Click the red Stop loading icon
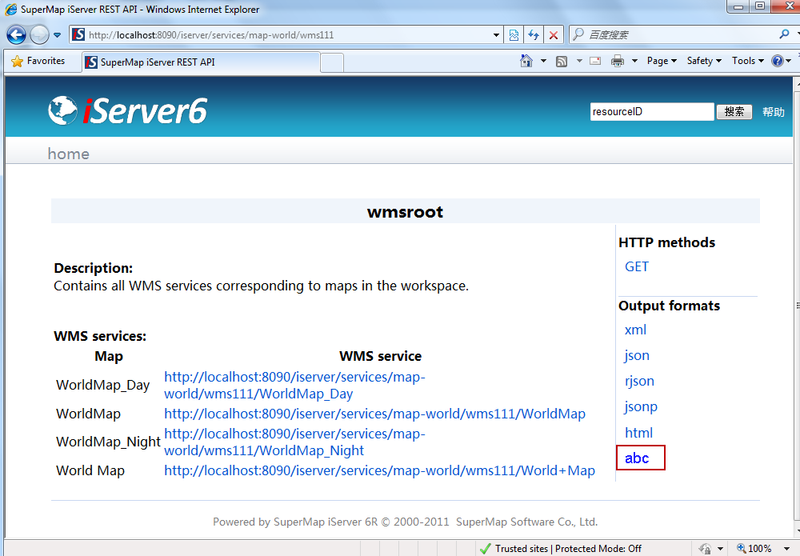This screenshot has height=556, width=800. point(553,35)
